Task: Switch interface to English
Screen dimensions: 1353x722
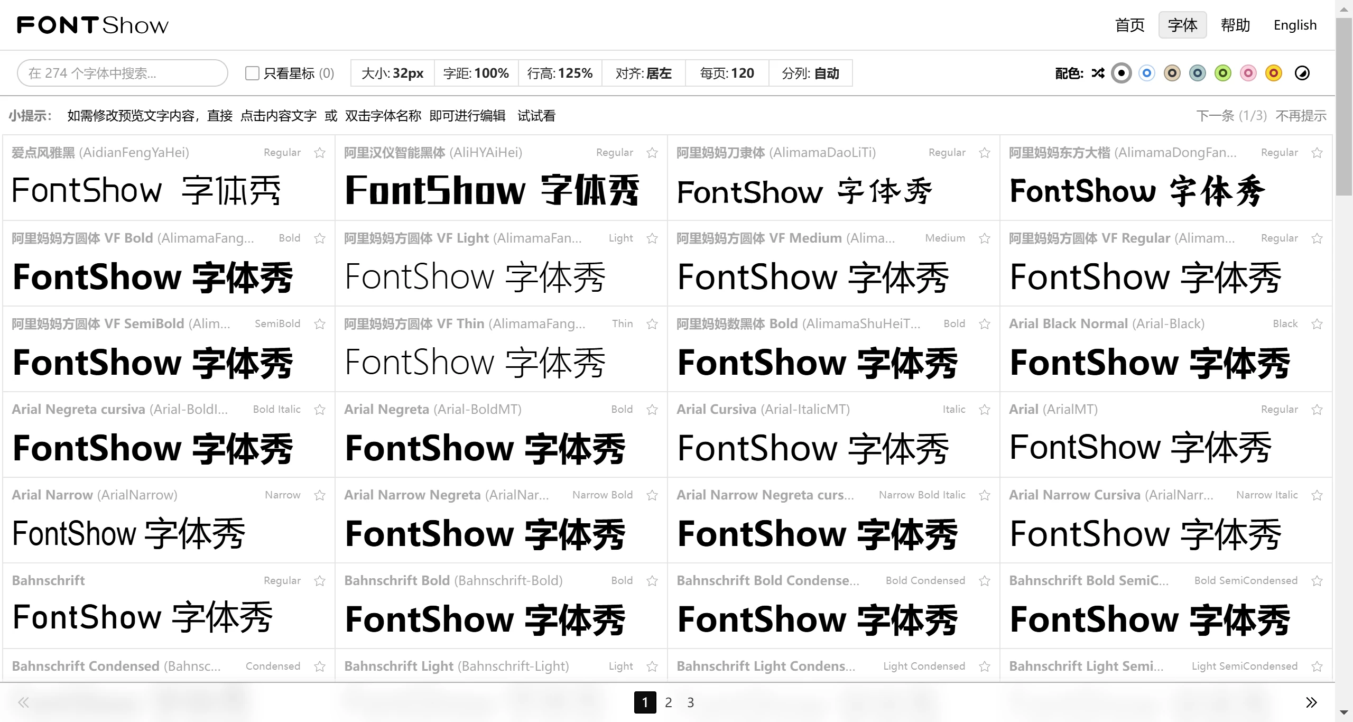Action: click(x=1294, y=25)
